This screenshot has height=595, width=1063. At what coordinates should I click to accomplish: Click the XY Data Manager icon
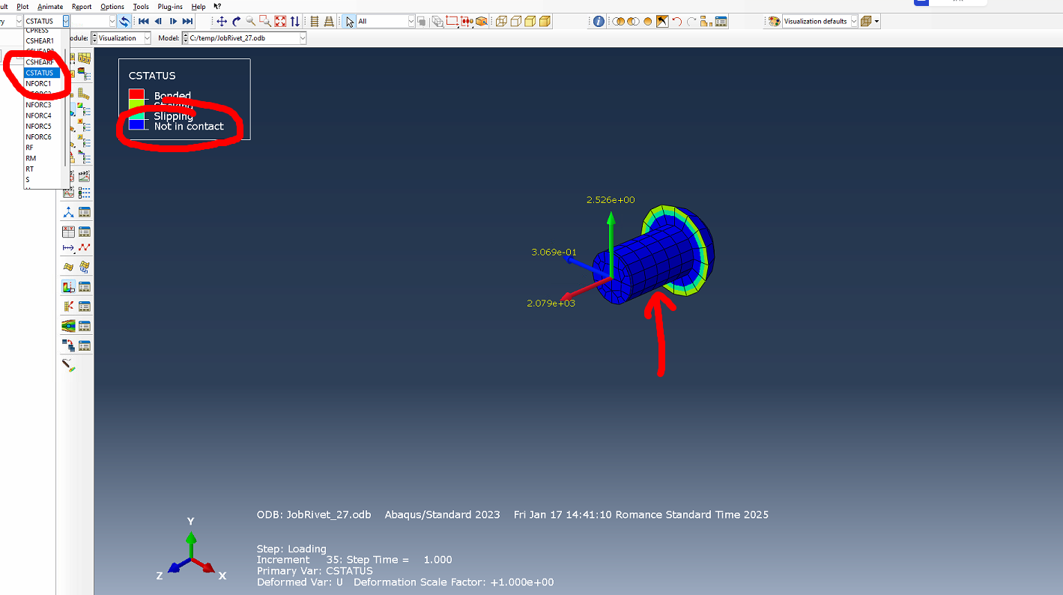[x=85, y=232]
